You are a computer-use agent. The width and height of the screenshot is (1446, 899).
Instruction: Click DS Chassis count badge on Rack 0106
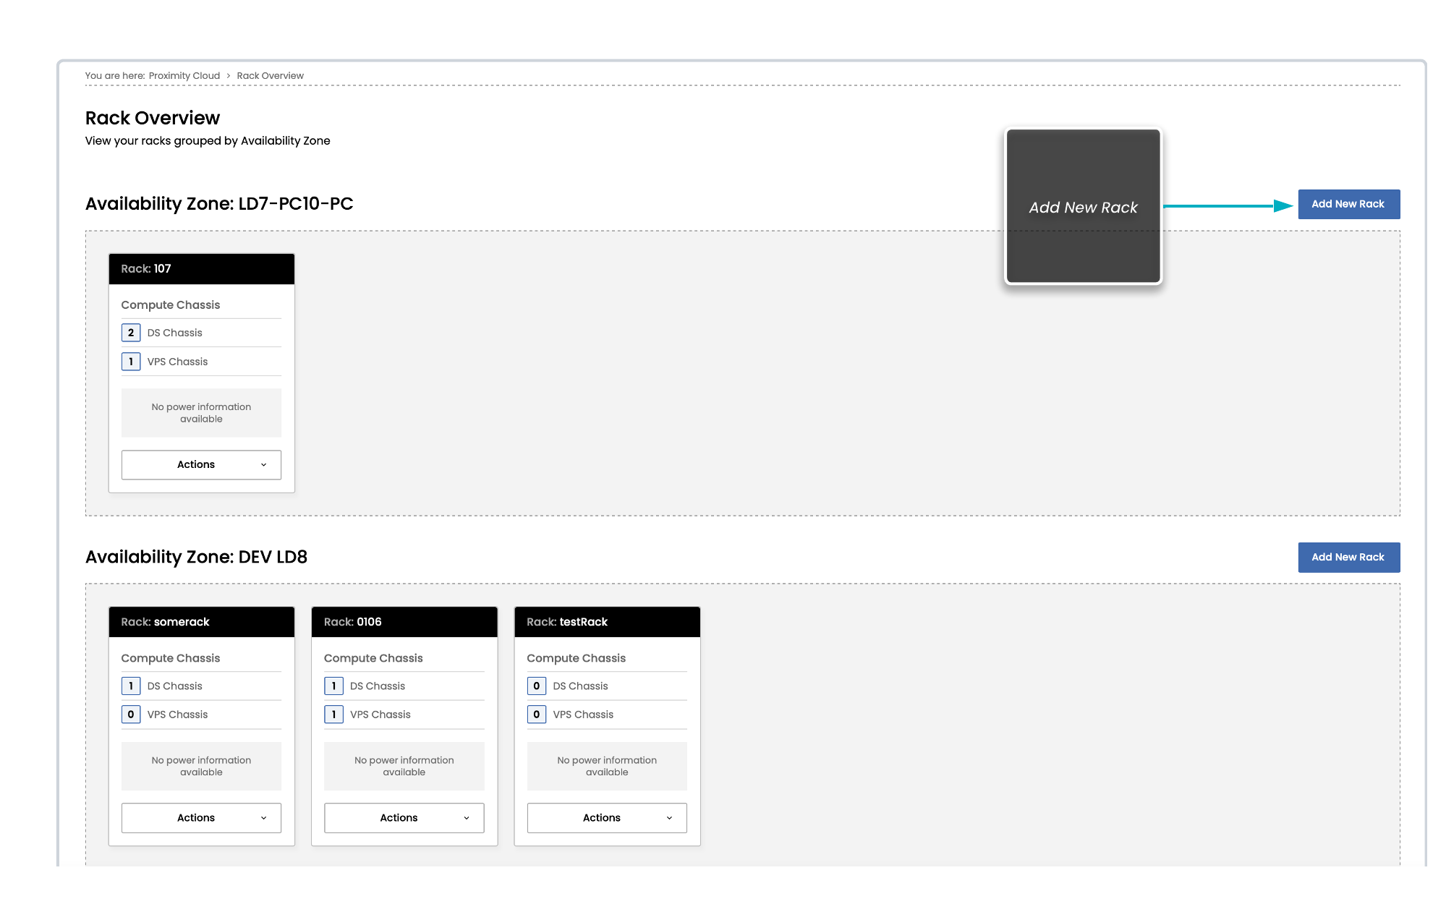[x=333, y=686]
